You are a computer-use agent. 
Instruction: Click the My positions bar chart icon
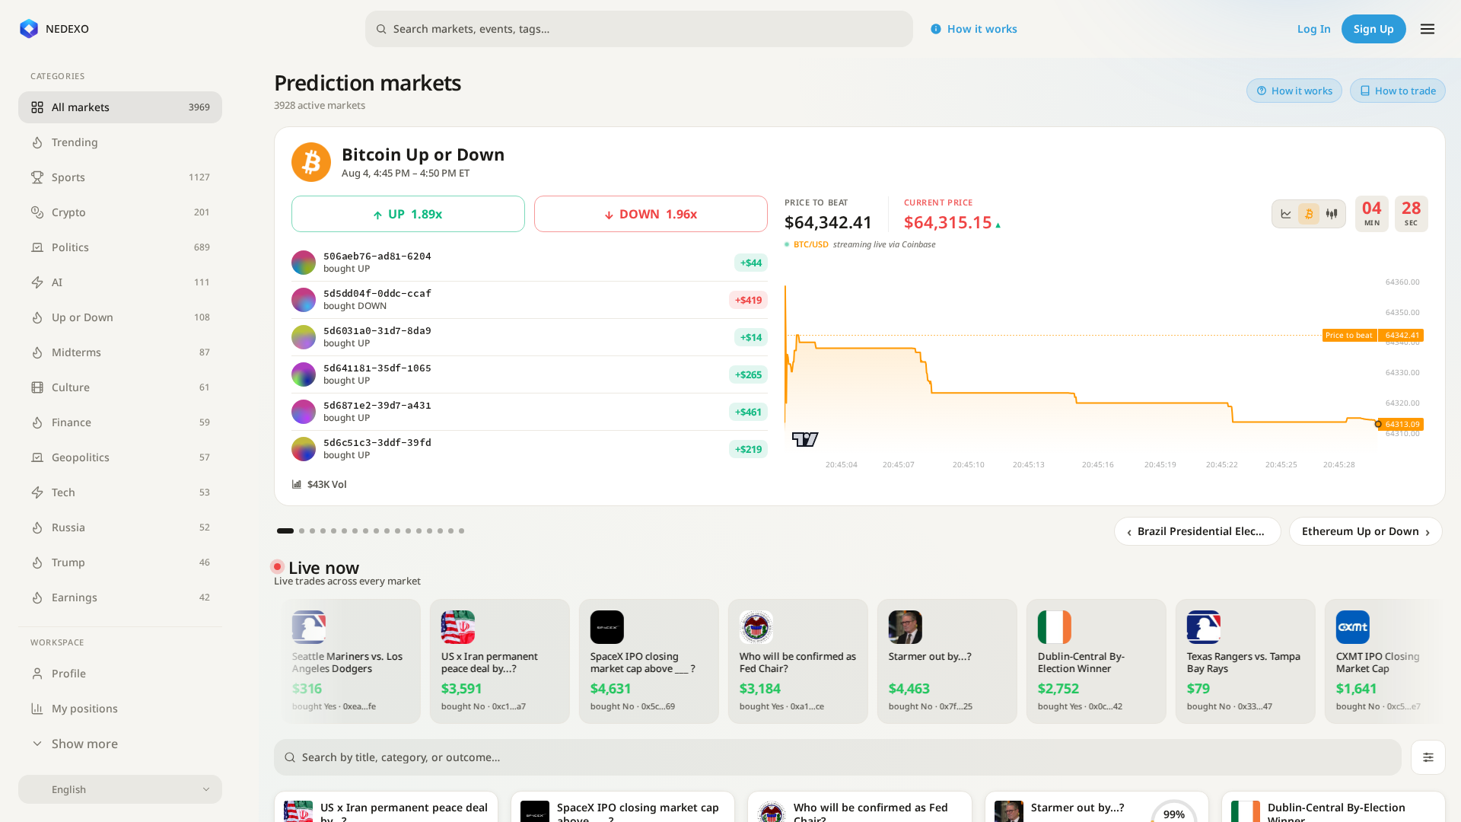(x=37, y=709)
